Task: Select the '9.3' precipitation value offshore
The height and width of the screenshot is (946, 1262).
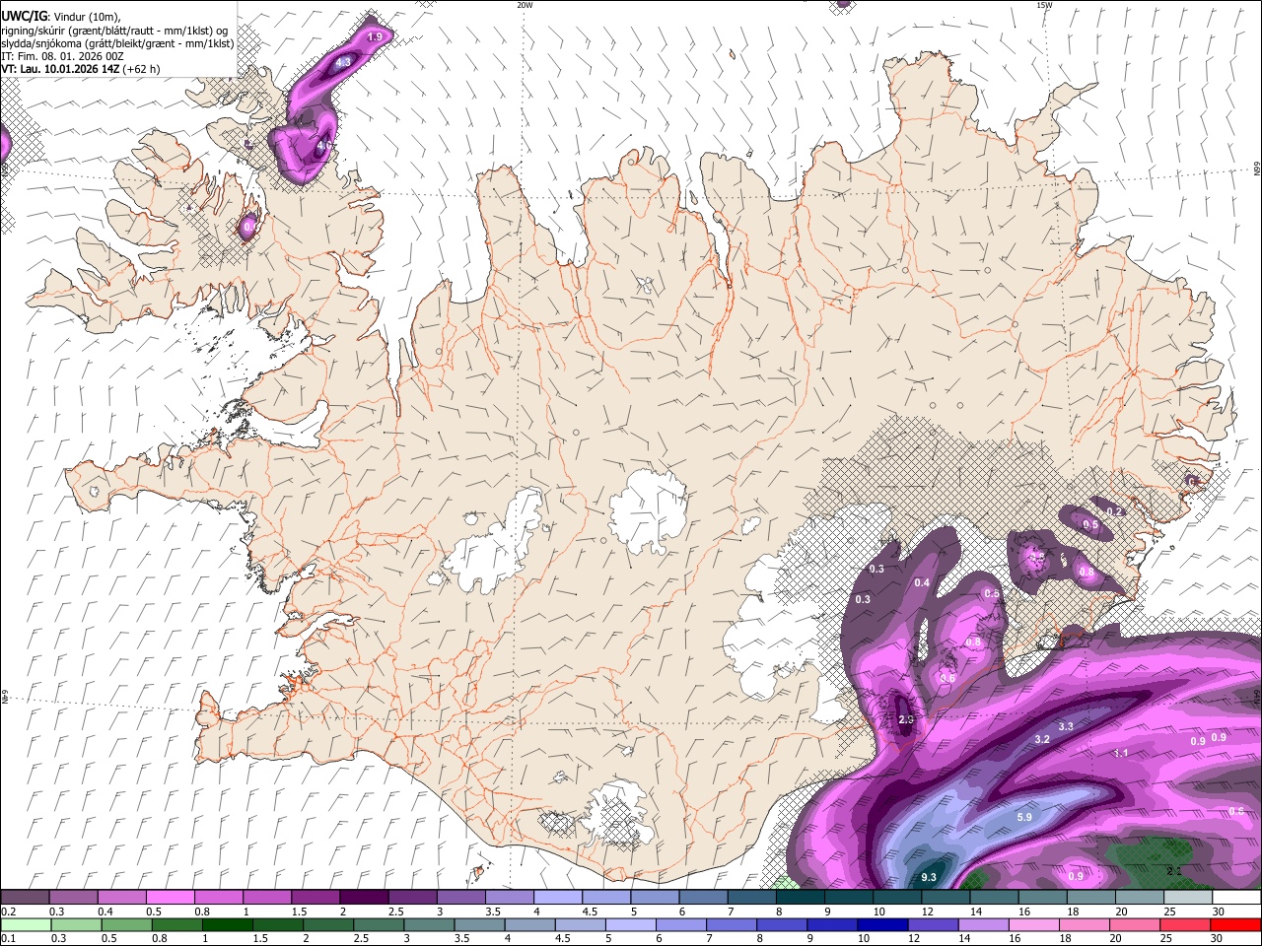Action: (928, 877)
